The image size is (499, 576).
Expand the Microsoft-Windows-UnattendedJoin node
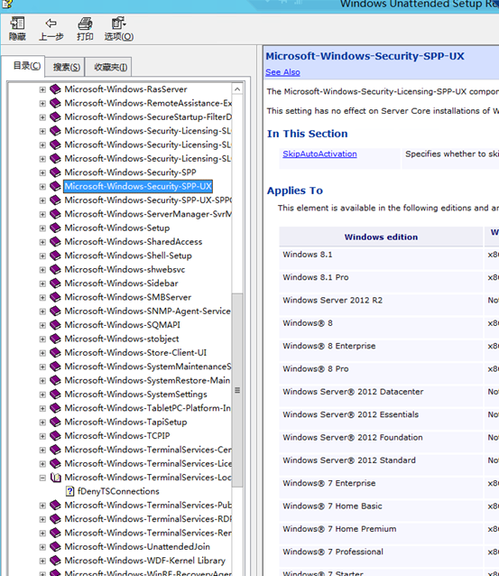[42, 547]
